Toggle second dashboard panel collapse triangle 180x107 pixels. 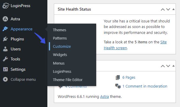173,66
